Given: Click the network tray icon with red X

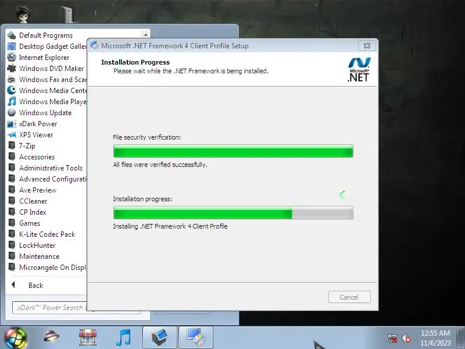Looking at the screenshot, I should pyautogui.click(x=392, y=338).
